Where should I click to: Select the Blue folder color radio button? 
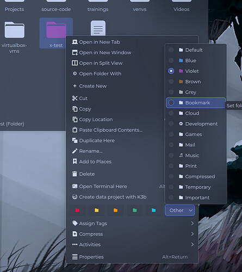[x=171, y=60]
